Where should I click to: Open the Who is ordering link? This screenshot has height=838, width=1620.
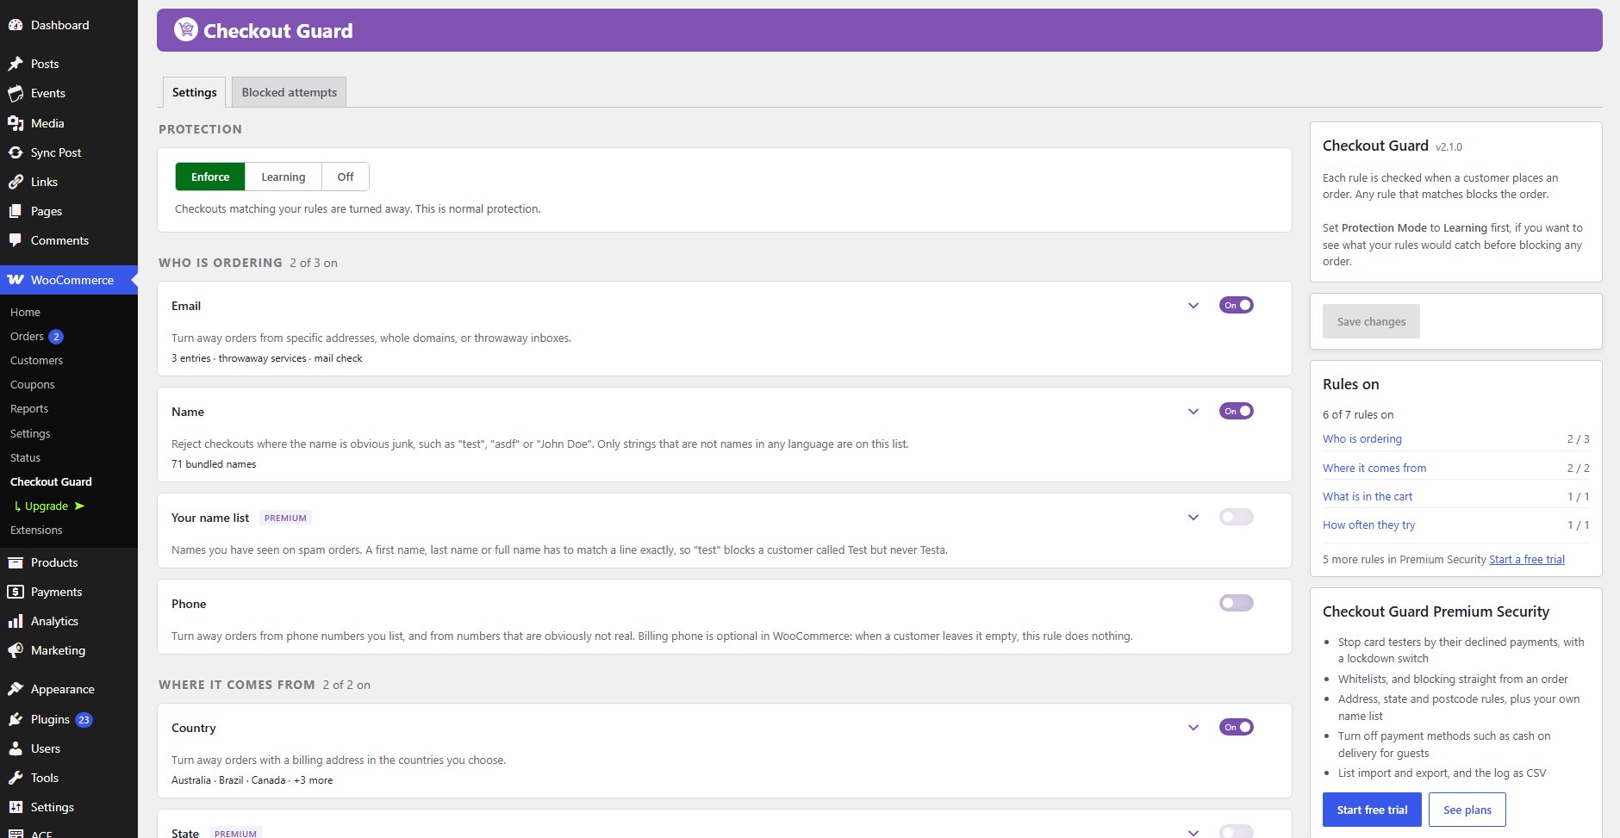click(1362, 438)
